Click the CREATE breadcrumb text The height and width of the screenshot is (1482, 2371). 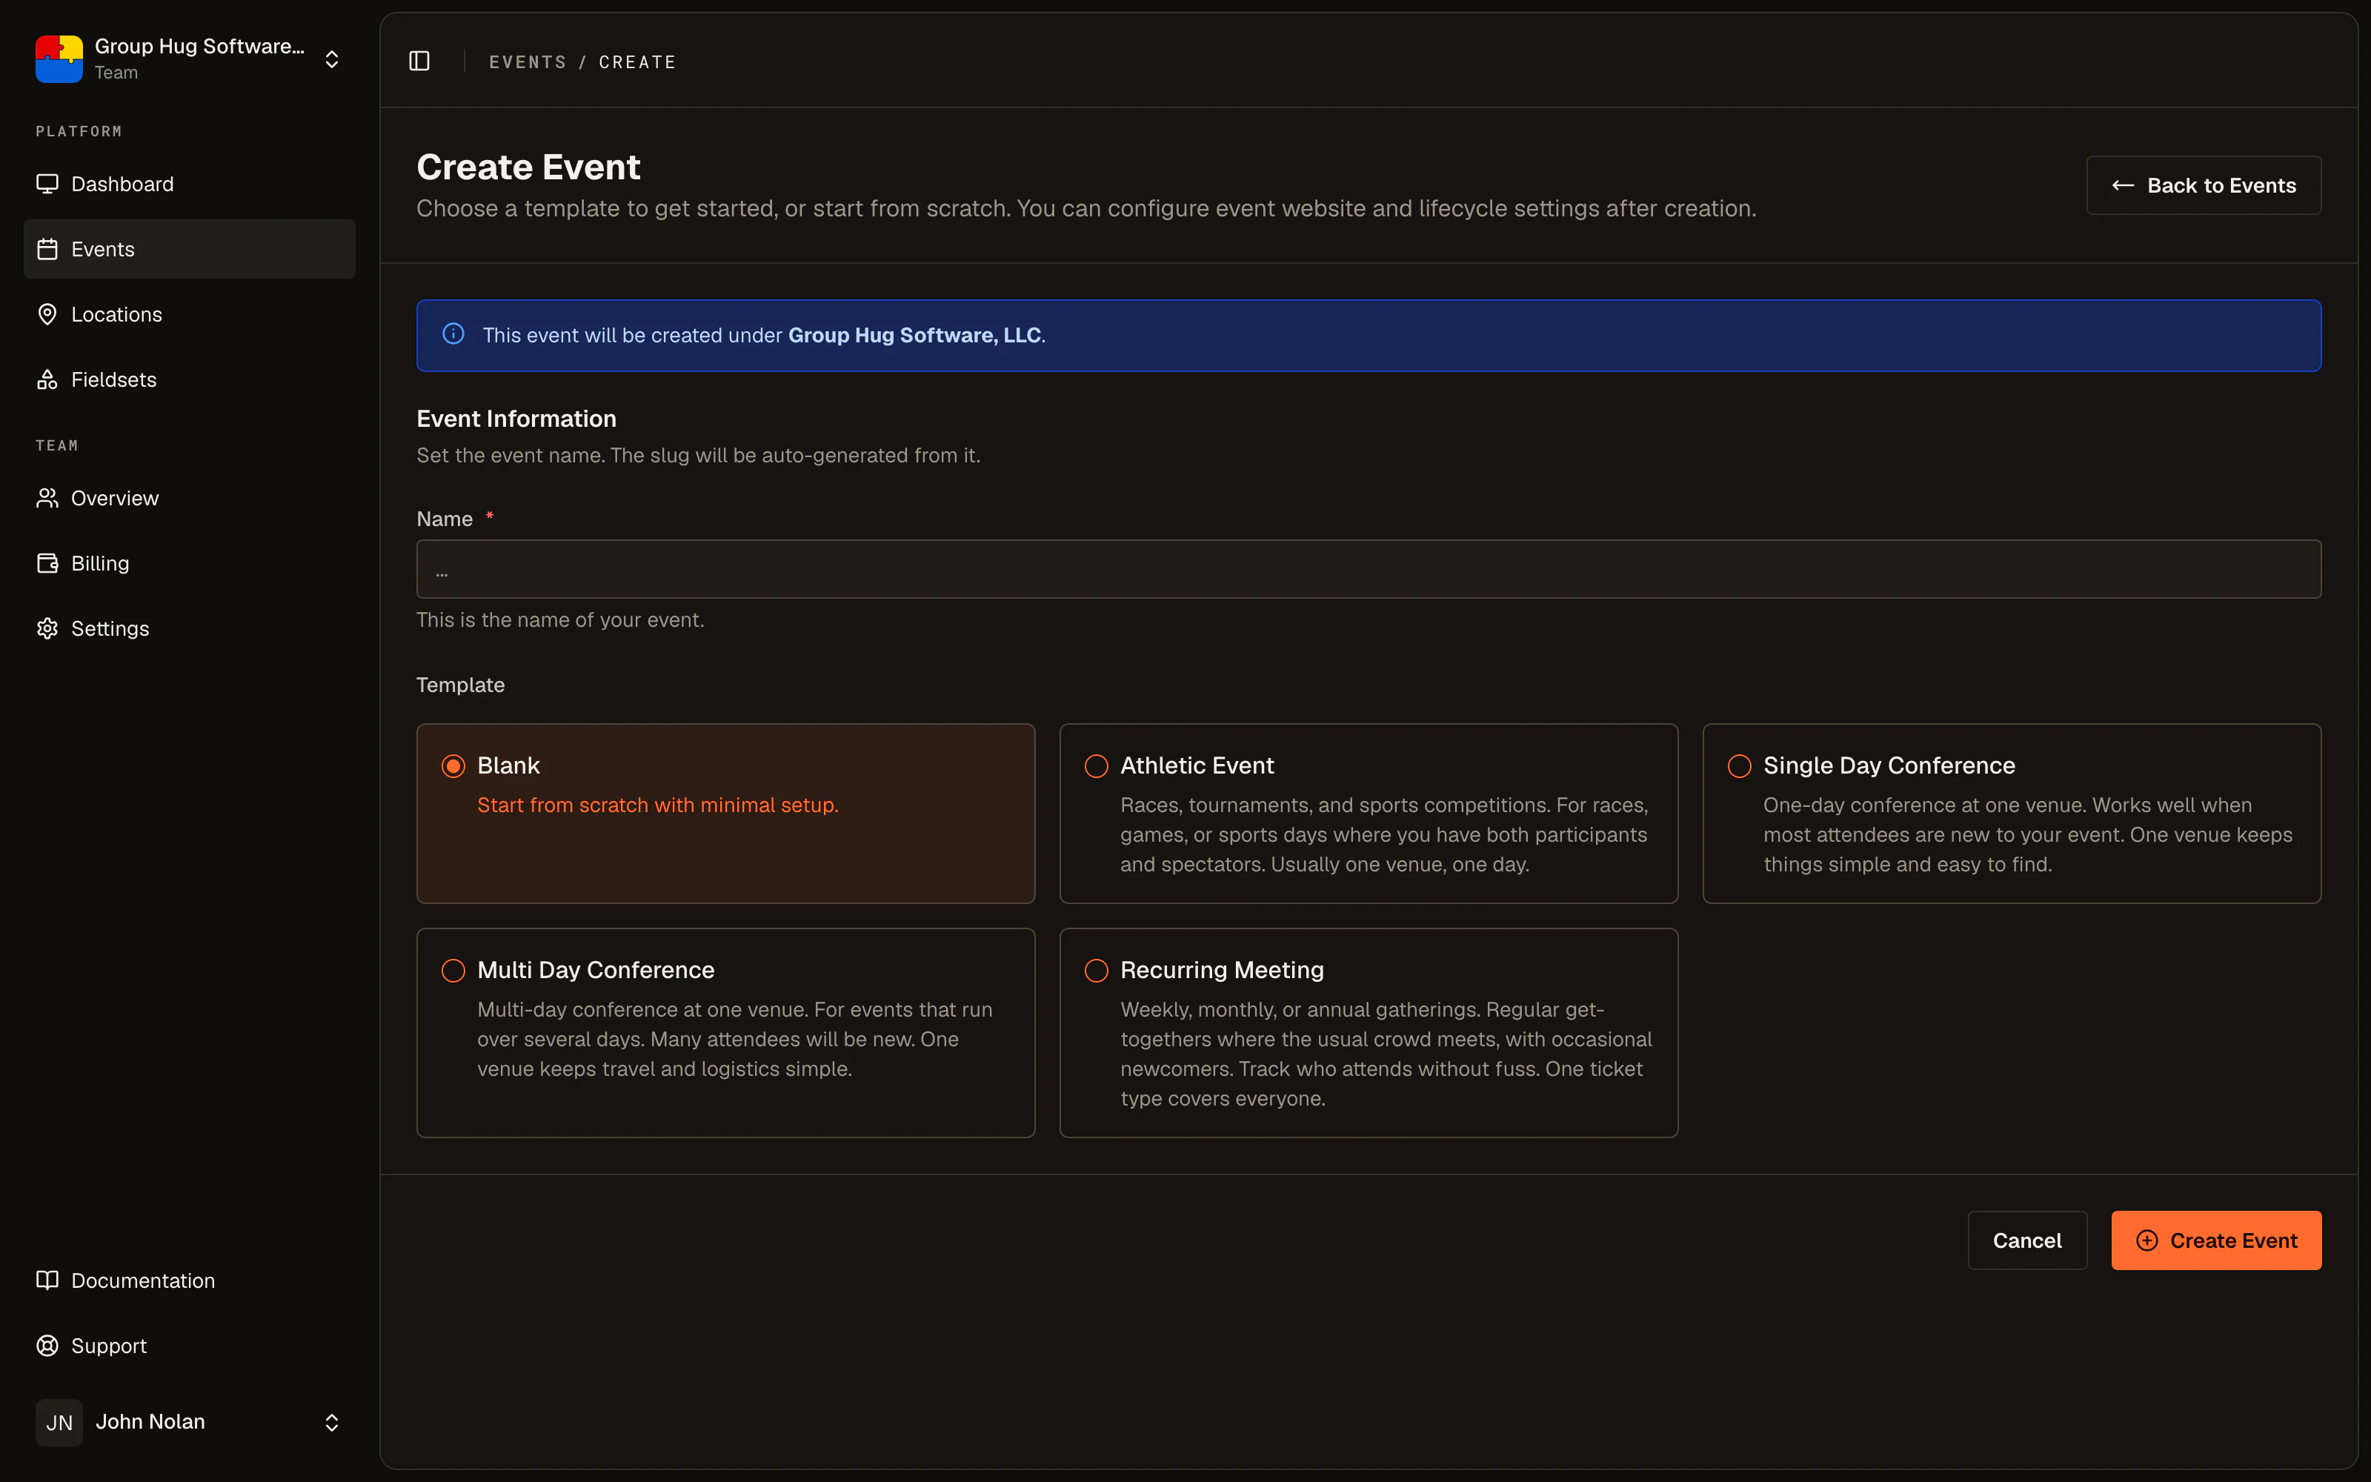point(638,62)
